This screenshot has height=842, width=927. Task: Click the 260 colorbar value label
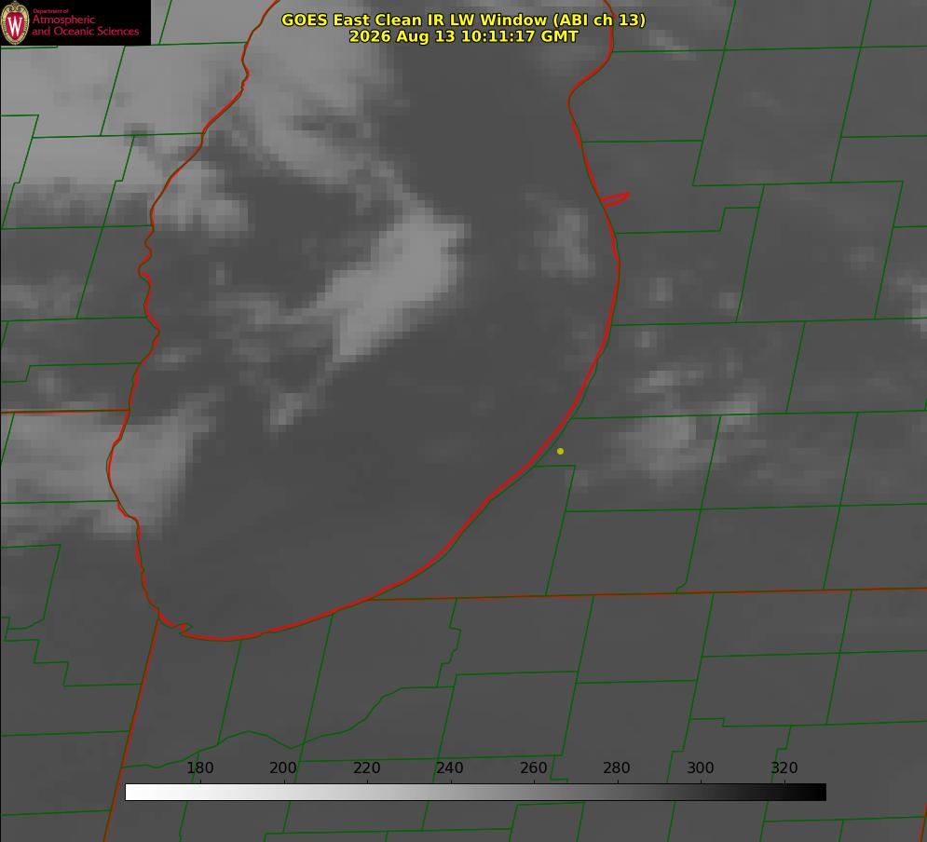point(533,767)
